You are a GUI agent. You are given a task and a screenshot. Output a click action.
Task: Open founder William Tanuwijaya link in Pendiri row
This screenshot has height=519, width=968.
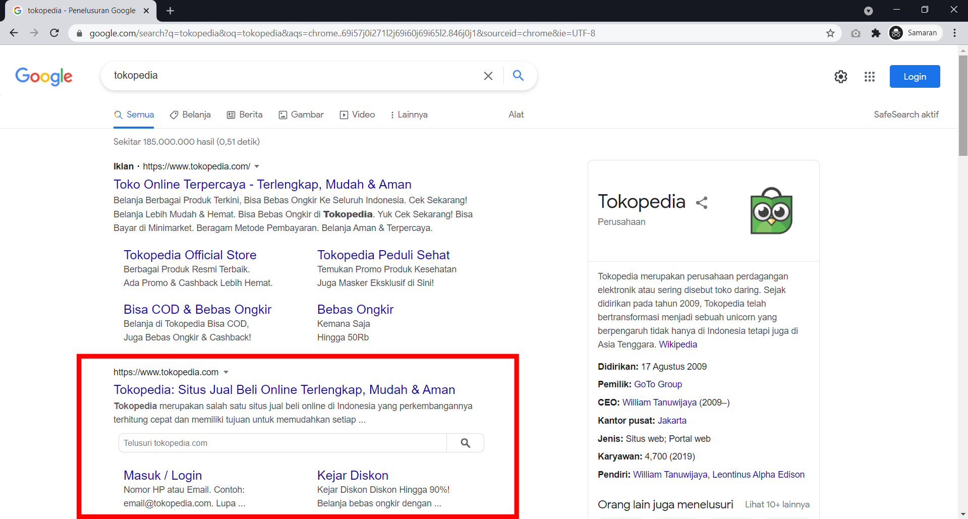(670, 475)
